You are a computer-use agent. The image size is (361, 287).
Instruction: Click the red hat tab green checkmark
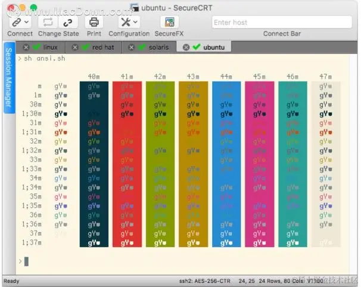tap(85, 47)
